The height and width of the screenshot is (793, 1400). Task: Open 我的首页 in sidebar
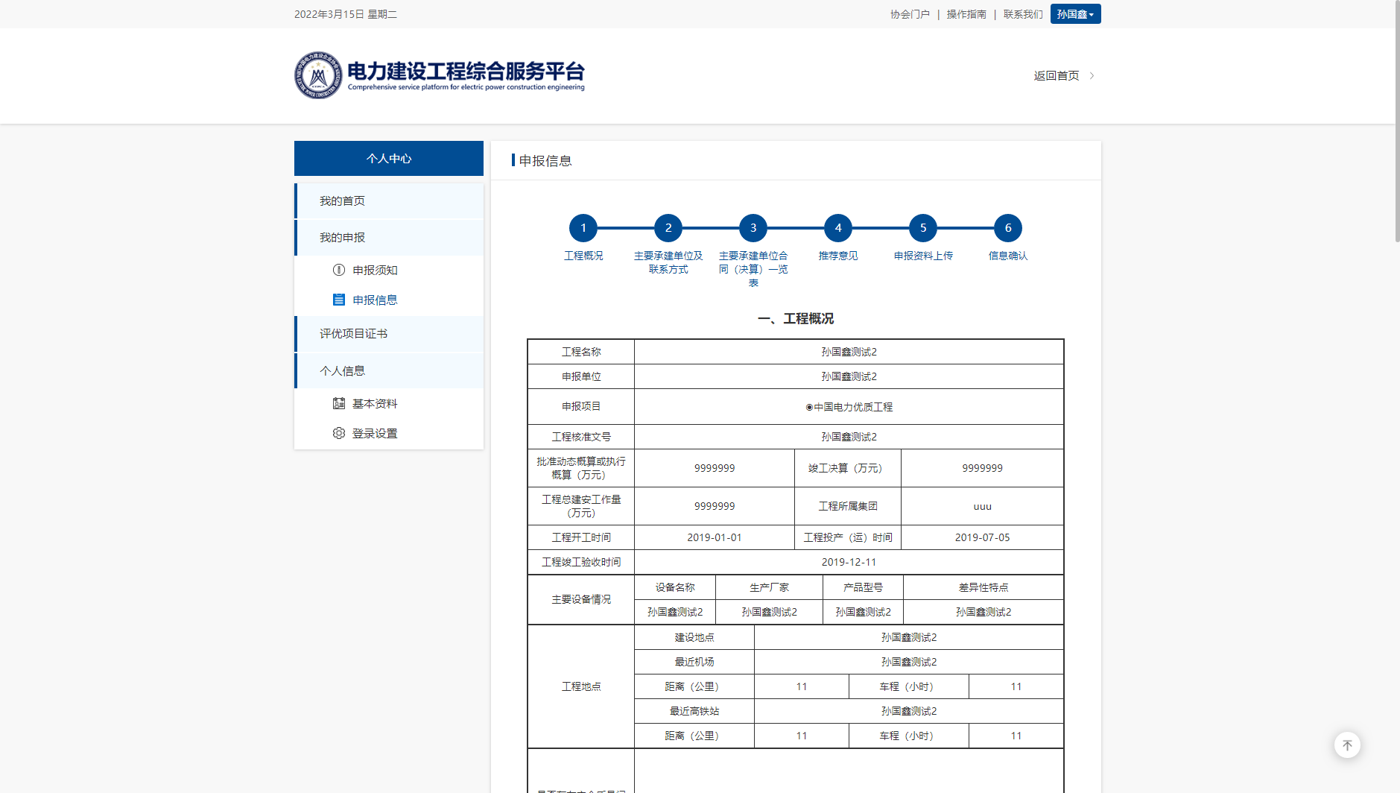click(x=389, y=201)
